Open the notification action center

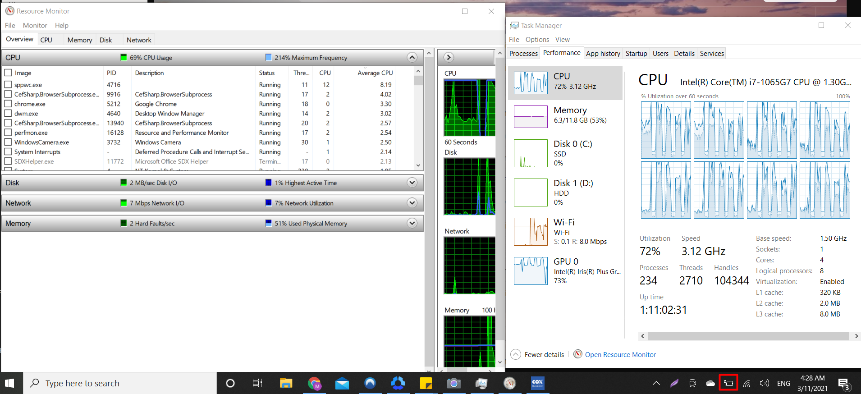pos(844,384)
